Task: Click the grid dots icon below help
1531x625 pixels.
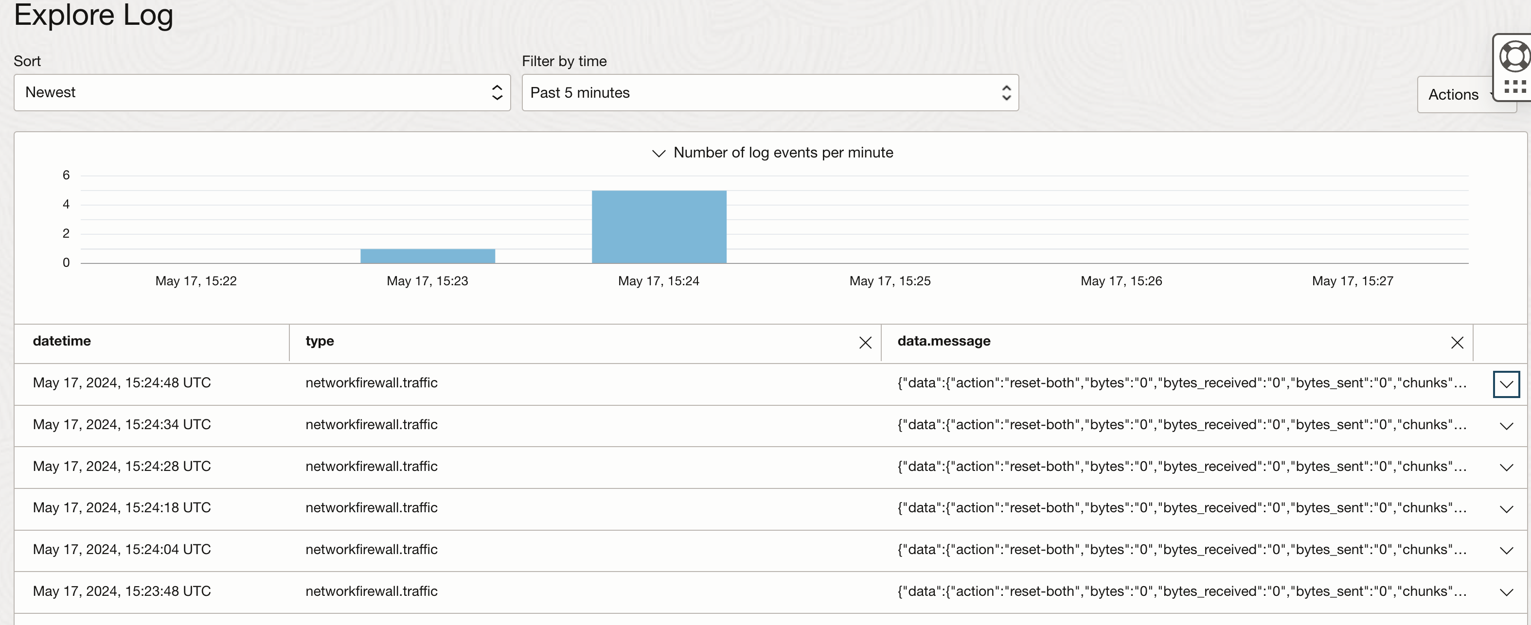Action: 1515,87
